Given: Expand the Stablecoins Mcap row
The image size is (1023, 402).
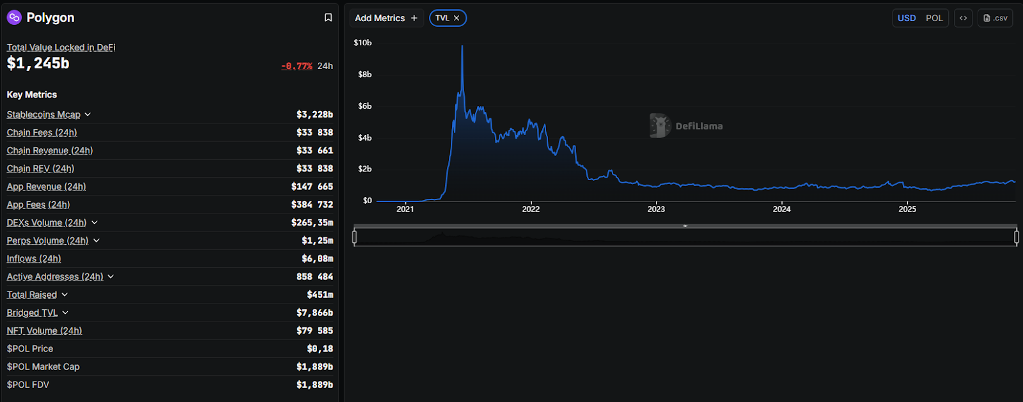Looking at the screenshot, I should click(x=88, y=114).
